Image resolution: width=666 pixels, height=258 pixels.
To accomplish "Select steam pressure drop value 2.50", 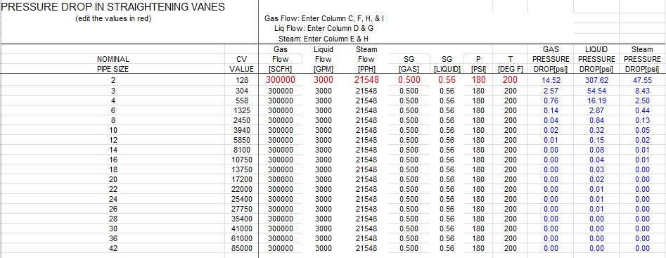I will tap(642, 101).
